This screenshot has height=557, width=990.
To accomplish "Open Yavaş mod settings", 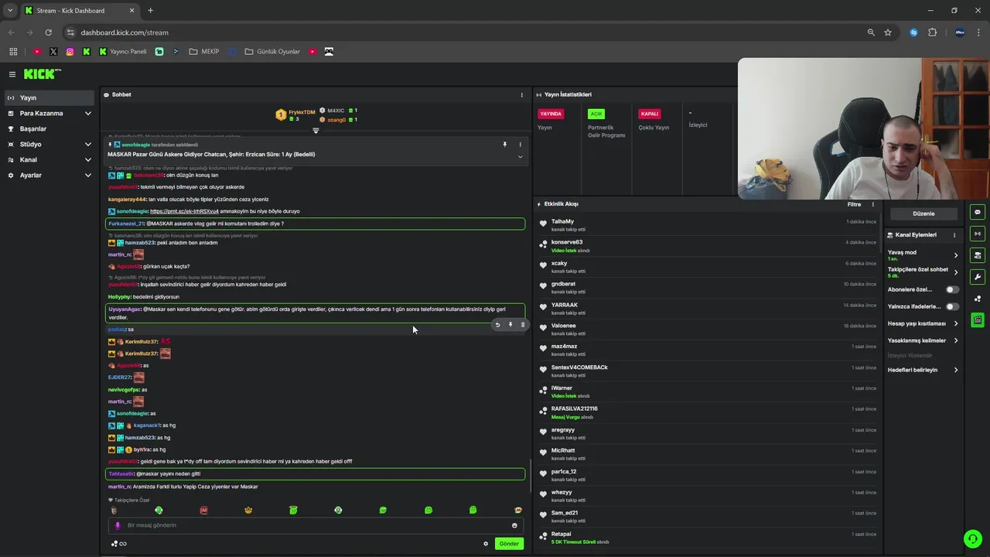I will pyautogui.click(x=923, y=255).
